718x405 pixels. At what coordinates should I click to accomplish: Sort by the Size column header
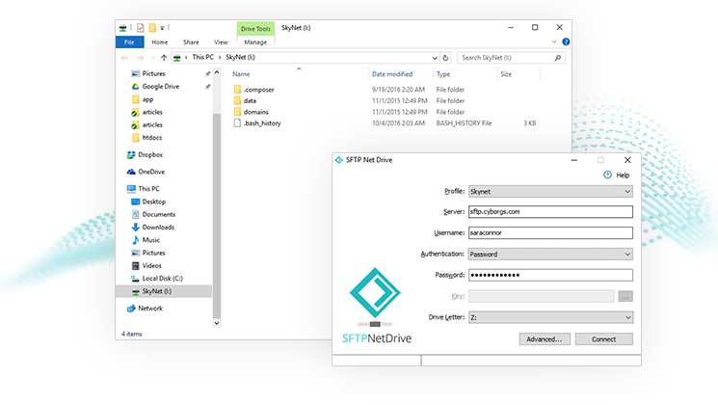click(506, 74)
